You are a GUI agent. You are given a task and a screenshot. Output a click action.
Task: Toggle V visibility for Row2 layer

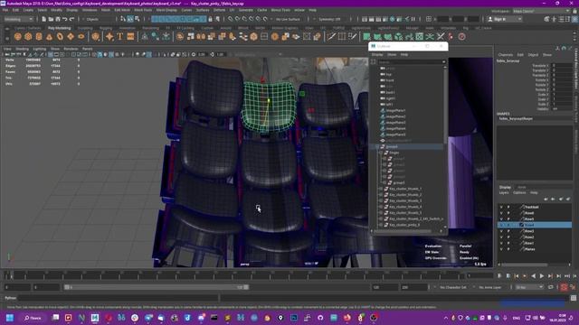[501, 237]
